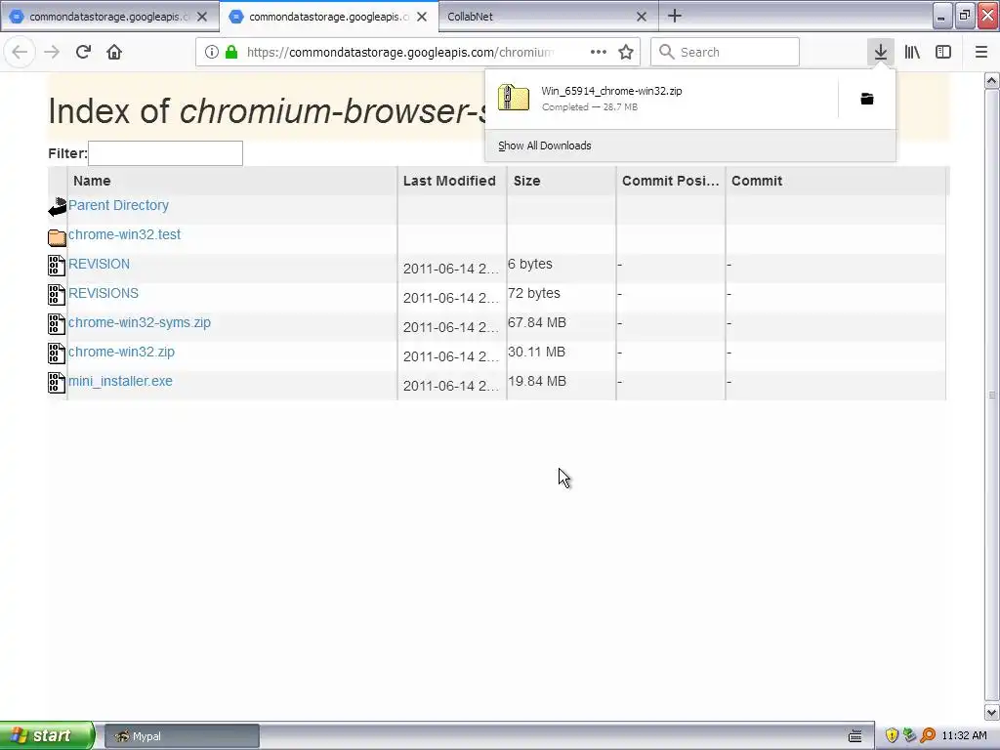Select the 30.11 MB size cell
The height and width of the screenshot is (750, 1000).
click(536, 352)
